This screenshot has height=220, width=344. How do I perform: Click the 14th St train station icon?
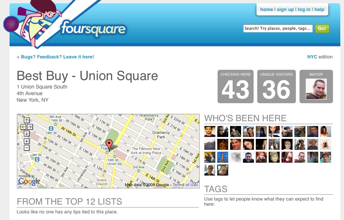pyautogui.click(x=51, y=129)
